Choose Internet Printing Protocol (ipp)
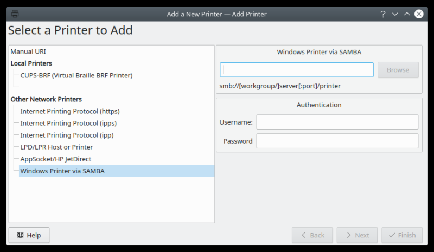Viewport: 434px width, 252px height. 67,135
